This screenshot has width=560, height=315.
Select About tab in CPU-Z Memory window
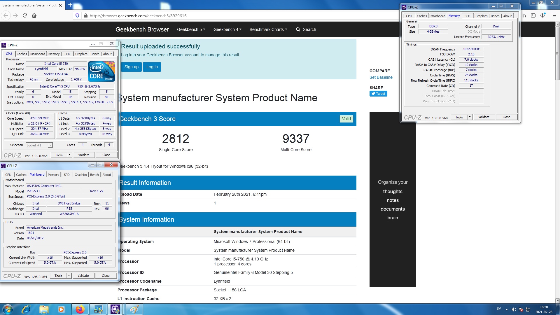coord(508,16)
